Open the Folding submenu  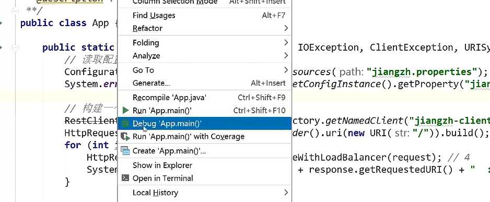click(x=204, y=42)
